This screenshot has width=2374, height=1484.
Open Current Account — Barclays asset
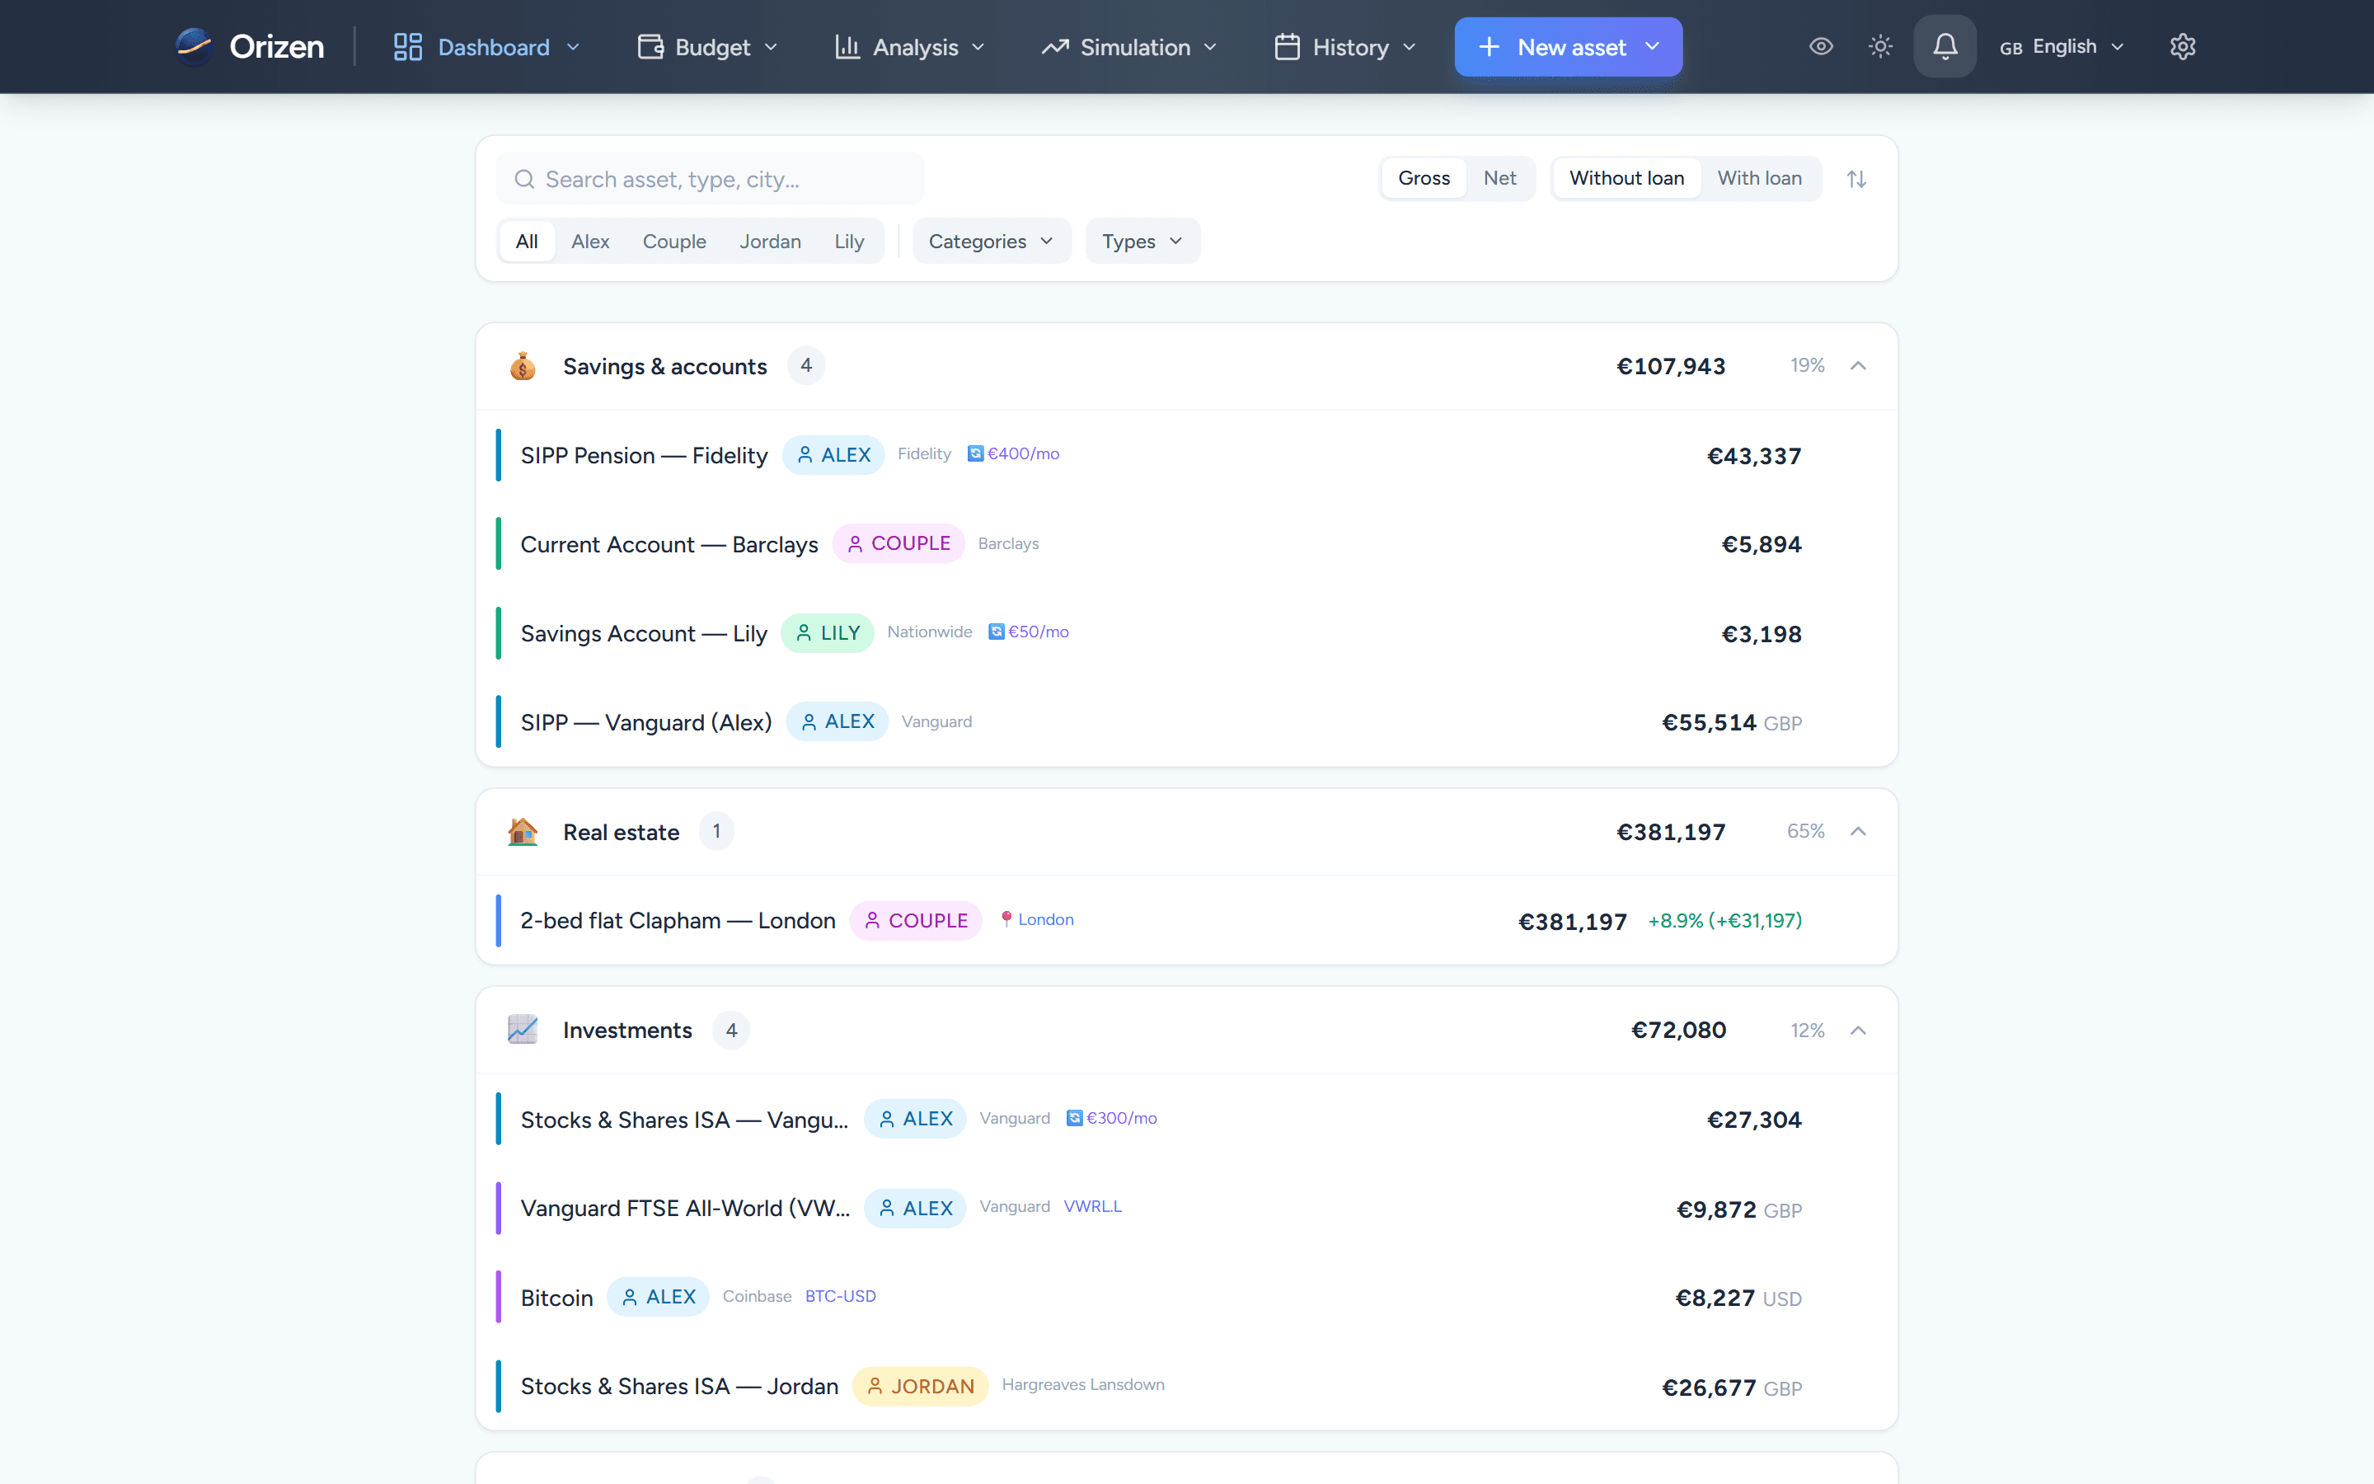click(1186, 544)
